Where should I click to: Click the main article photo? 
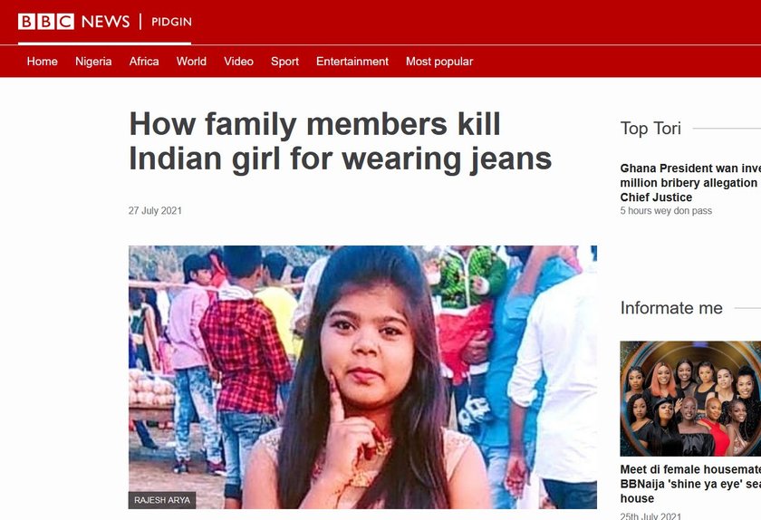point(362,377)
